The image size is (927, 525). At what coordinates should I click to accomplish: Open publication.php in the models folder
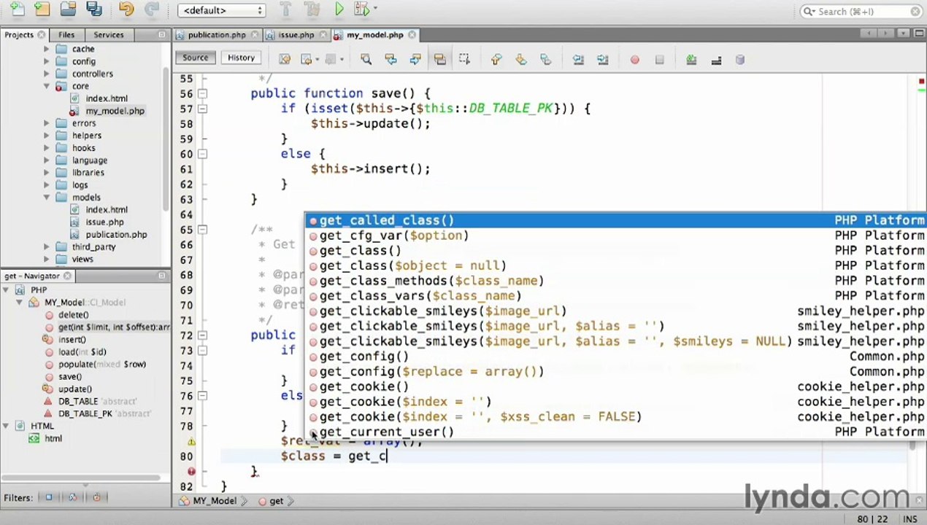tap(116, 235)
